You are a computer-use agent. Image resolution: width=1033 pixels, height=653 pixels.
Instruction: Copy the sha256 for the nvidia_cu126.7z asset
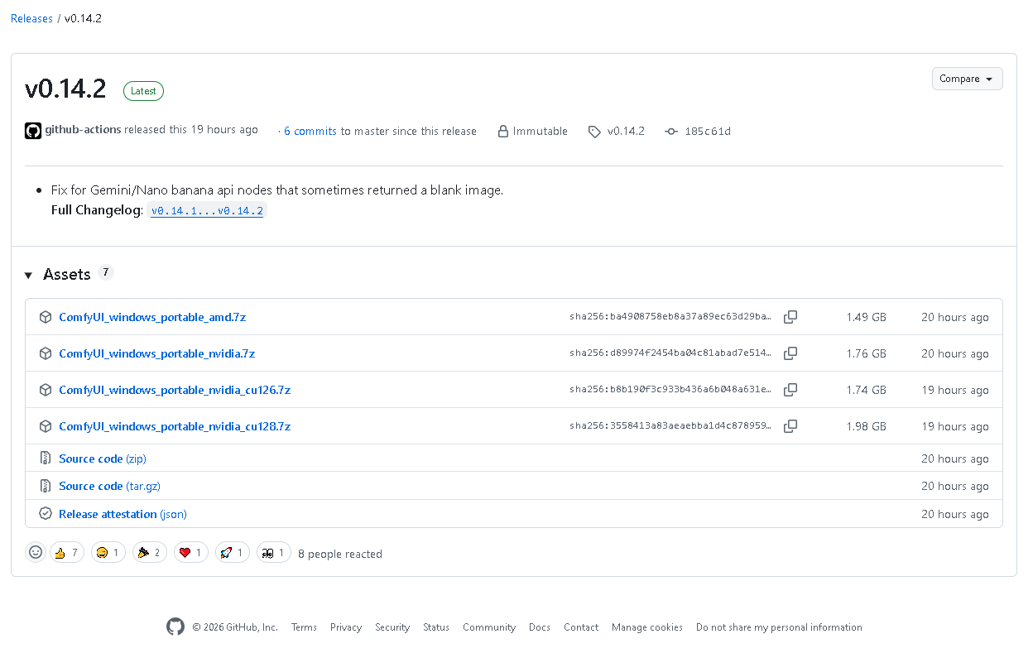[790, 390]
